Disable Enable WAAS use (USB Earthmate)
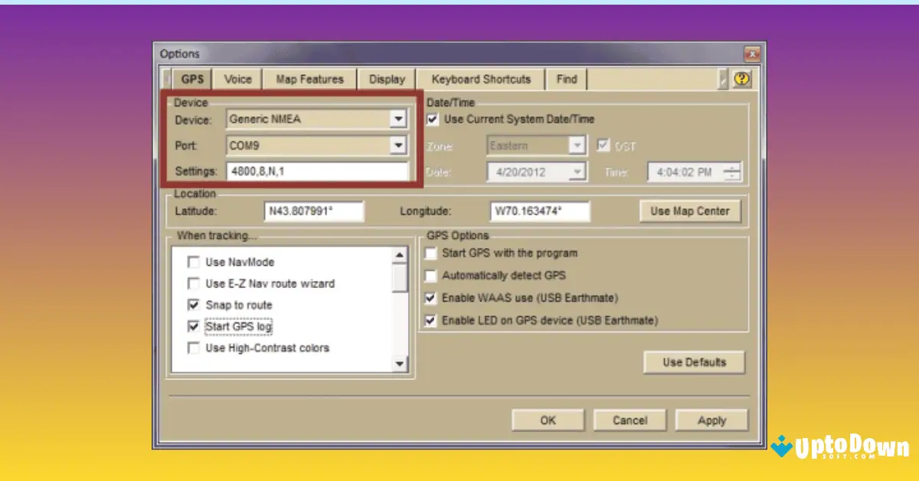919x481 pixels. point(430,298)
